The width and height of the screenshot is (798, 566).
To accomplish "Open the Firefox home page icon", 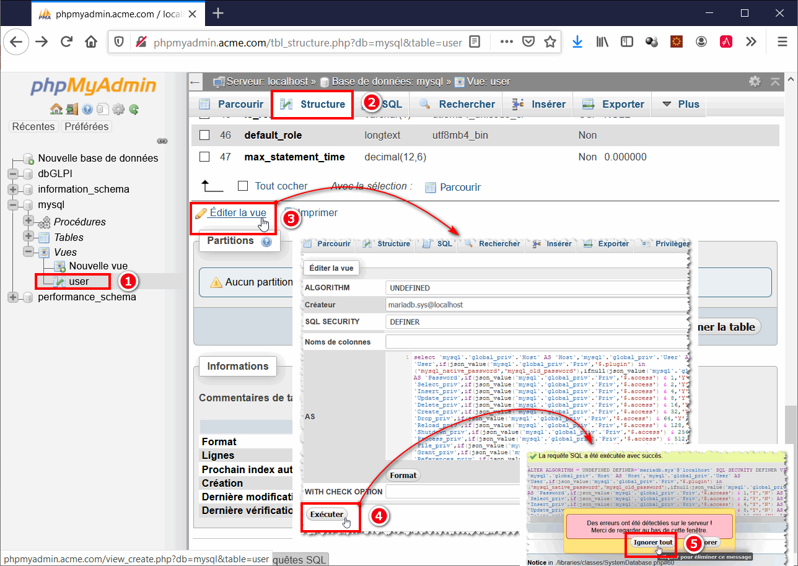I will coord(91,41).
